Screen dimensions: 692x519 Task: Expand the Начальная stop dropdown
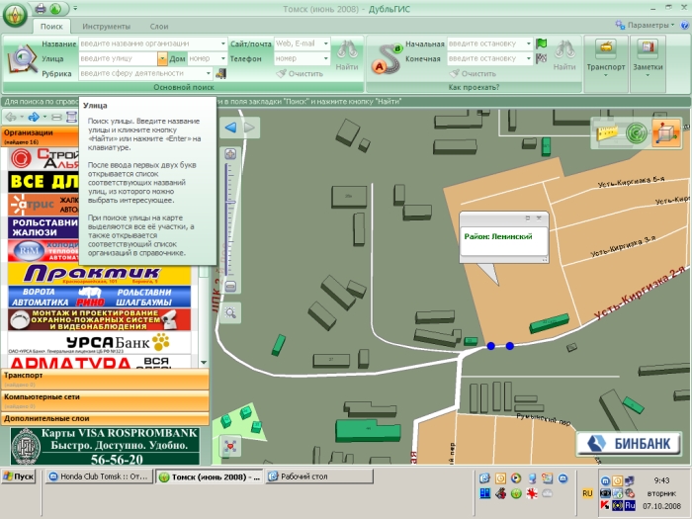pyautogui.click(x=528, y=43)
